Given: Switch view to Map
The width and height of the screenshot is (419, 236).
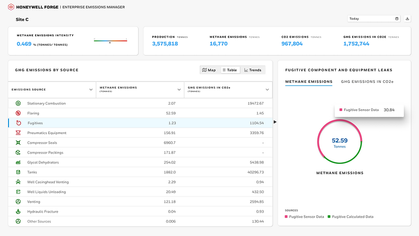Looking at the screenshot, I should click(x=209, y=70).
